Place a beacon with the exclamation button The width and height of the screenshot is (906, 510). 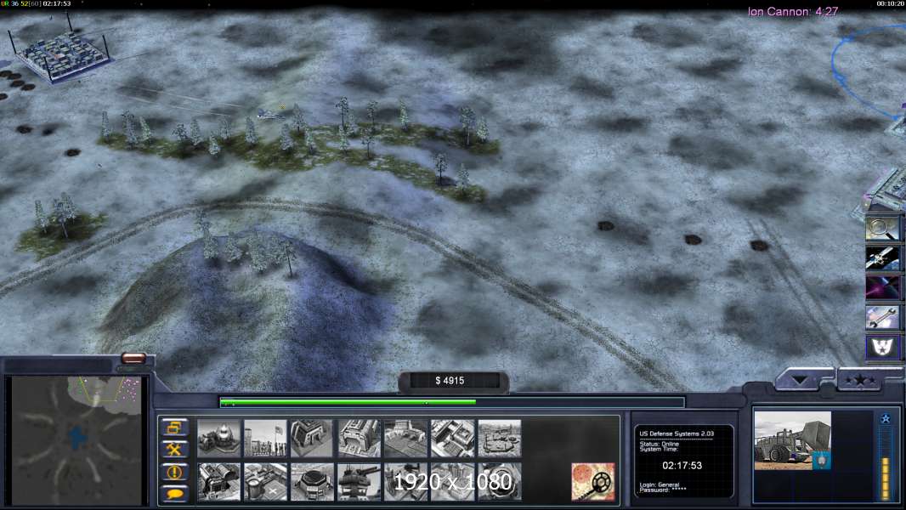click(x=174, y=472)
